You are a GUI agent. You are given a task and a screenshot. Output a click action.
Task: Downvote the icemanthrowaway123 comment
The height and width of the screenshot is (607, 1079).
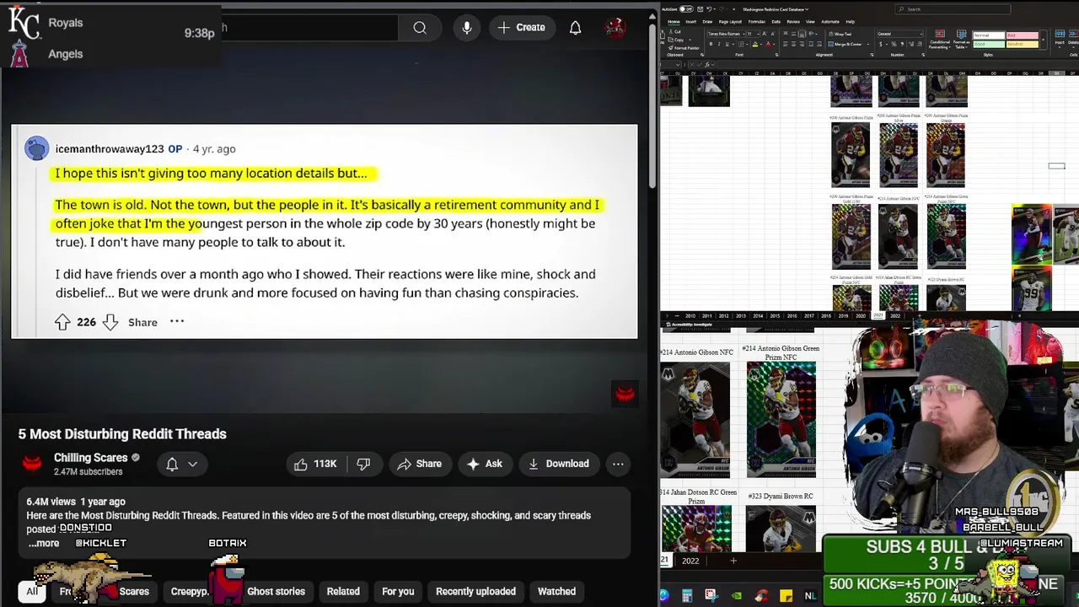tap(110, 322)
